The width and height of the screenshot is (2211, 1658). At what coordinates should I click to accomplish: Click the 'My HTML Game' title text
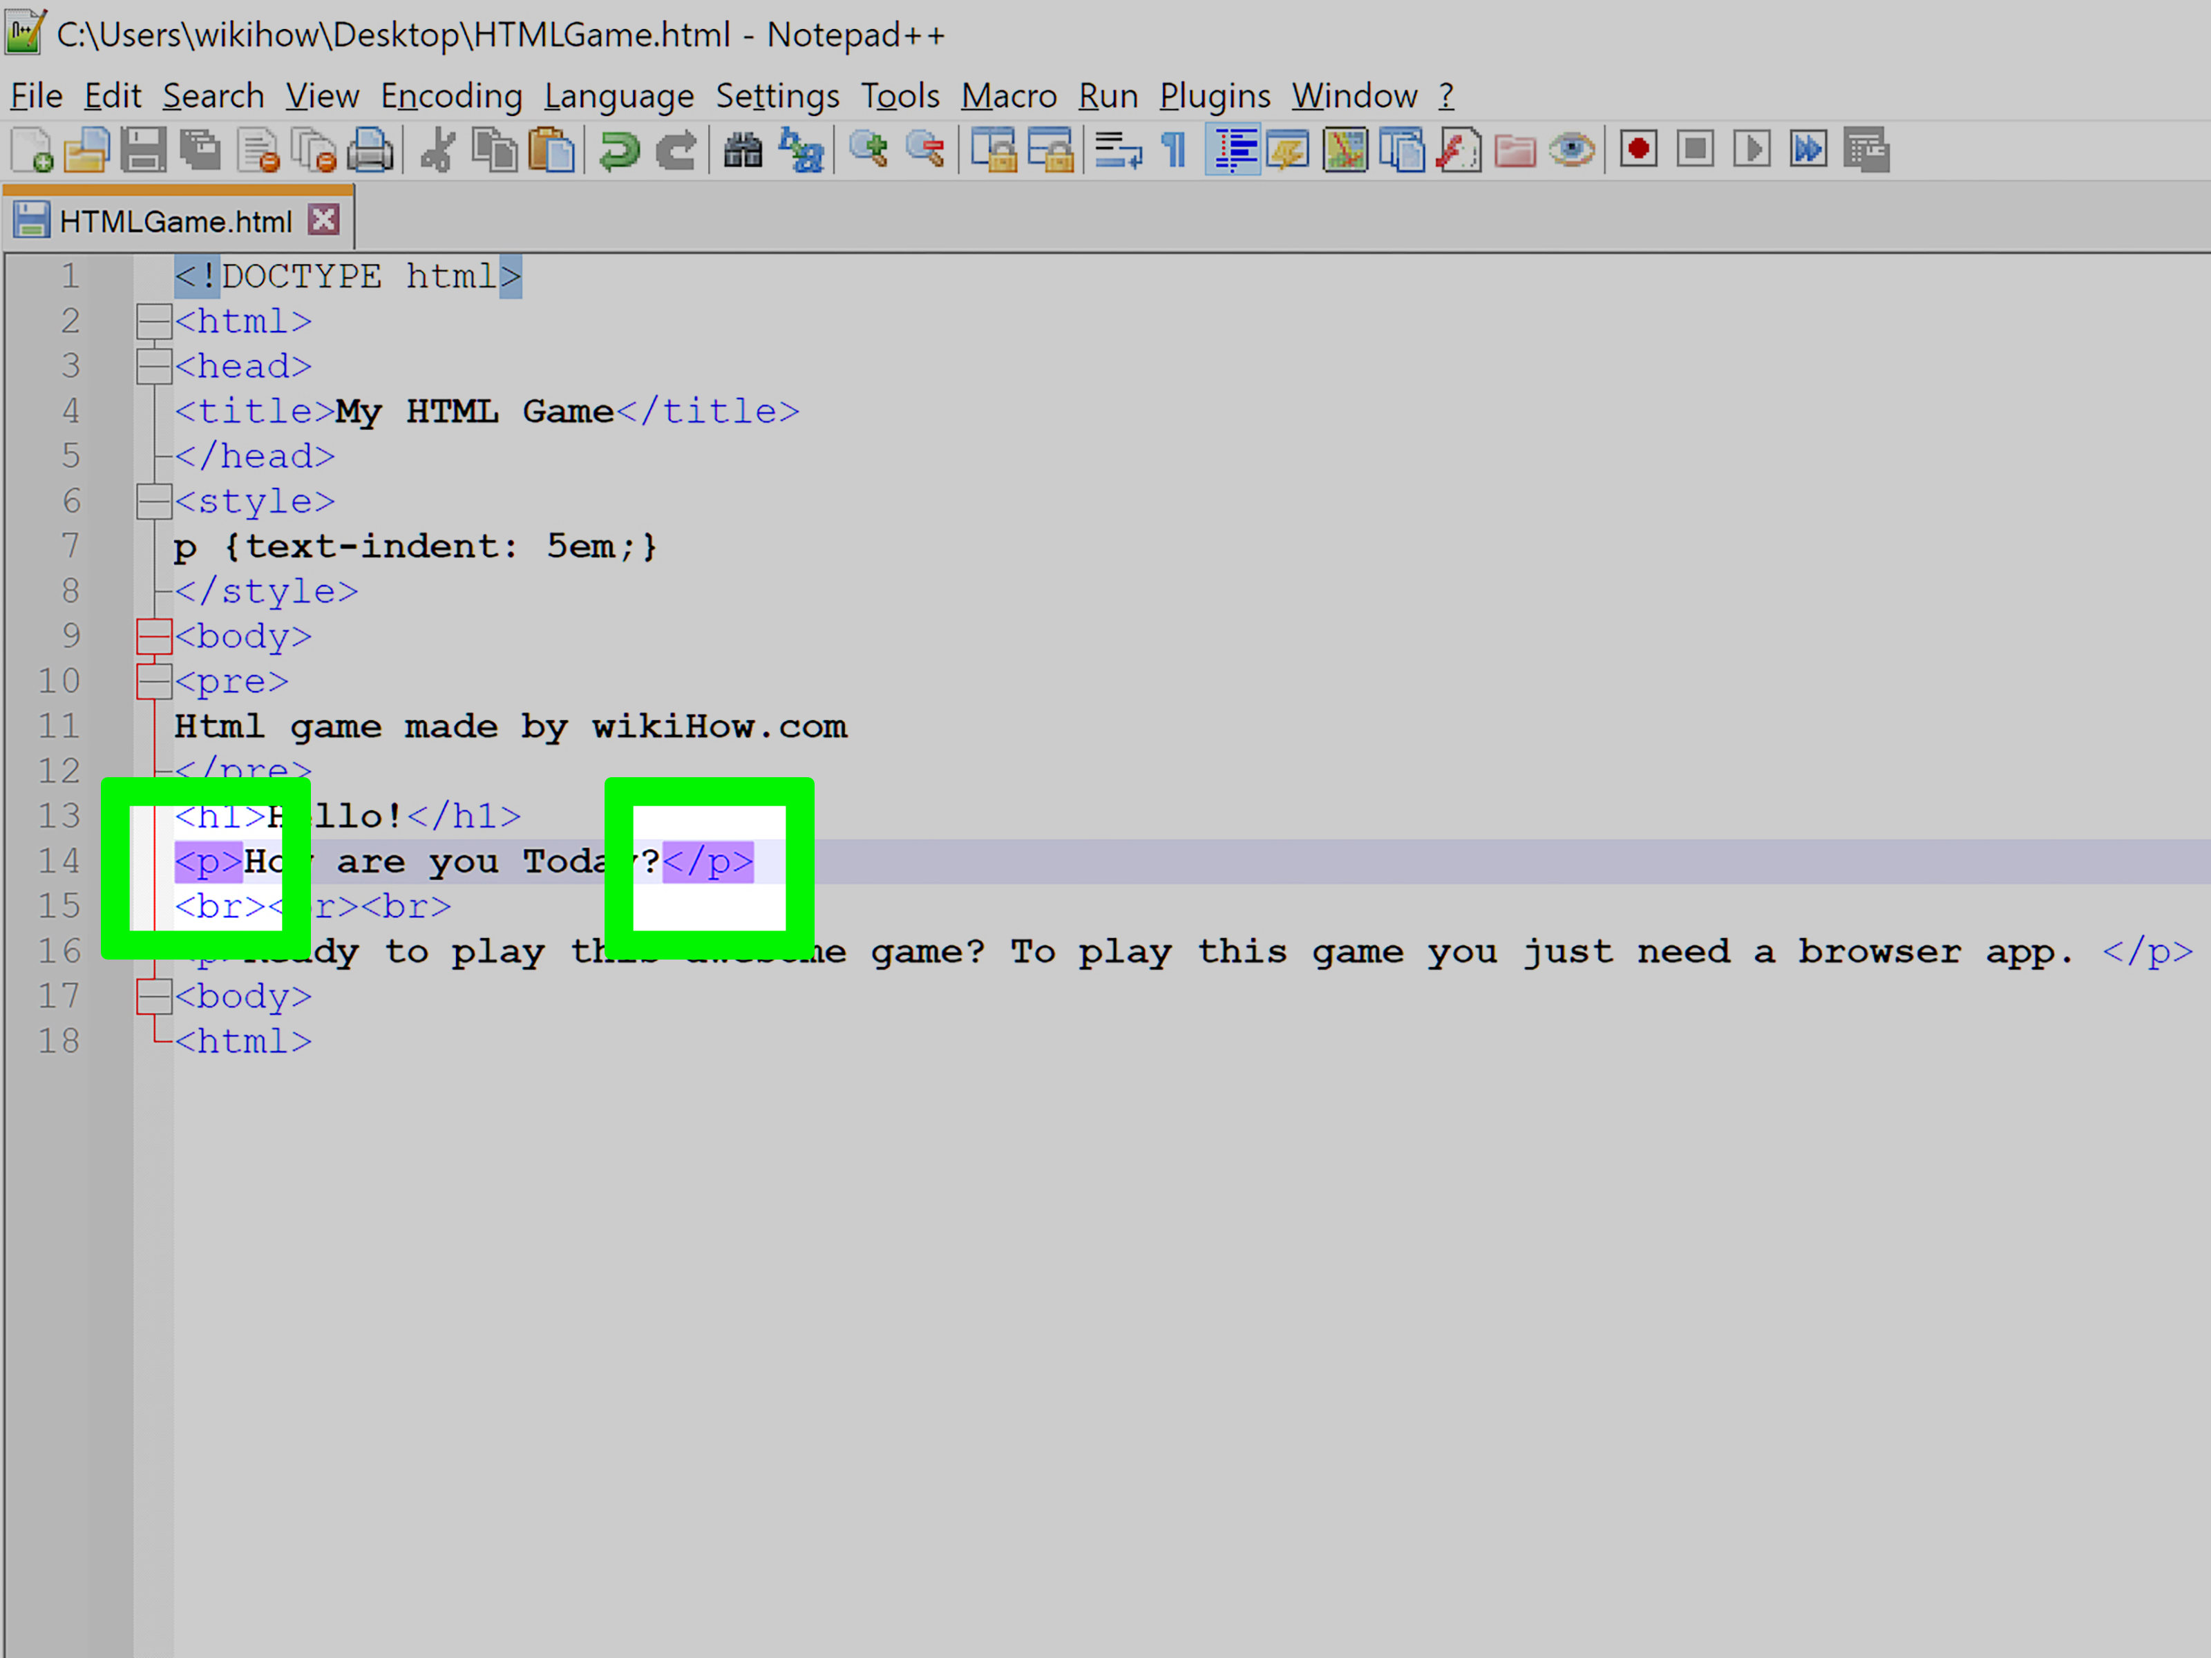point(475,412)
